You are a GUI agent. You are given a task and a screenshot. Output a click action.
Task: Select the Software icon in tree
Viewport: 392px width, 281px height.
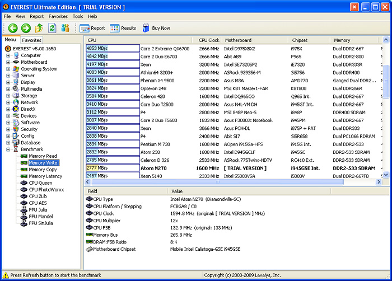point(16,123)
